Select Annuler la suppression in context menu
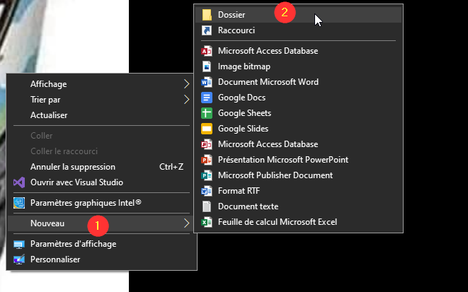Image resolution: width=468 pixels, height=292 pixels. [x=101, y=167]
